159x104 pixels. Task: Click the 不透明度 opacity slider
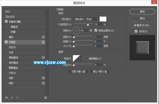(x=83, y=24)
